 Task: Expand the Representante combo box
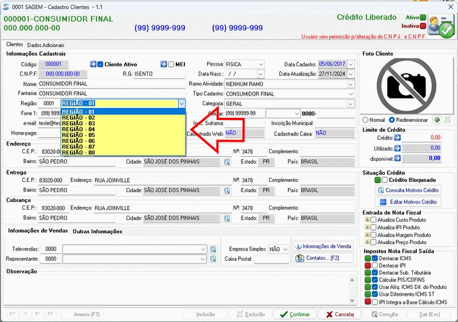coord(203,259)
